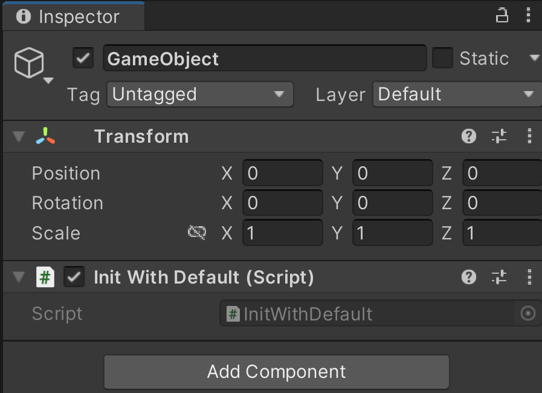Collapse the Transform component foldout

click(x=19, y=136)
